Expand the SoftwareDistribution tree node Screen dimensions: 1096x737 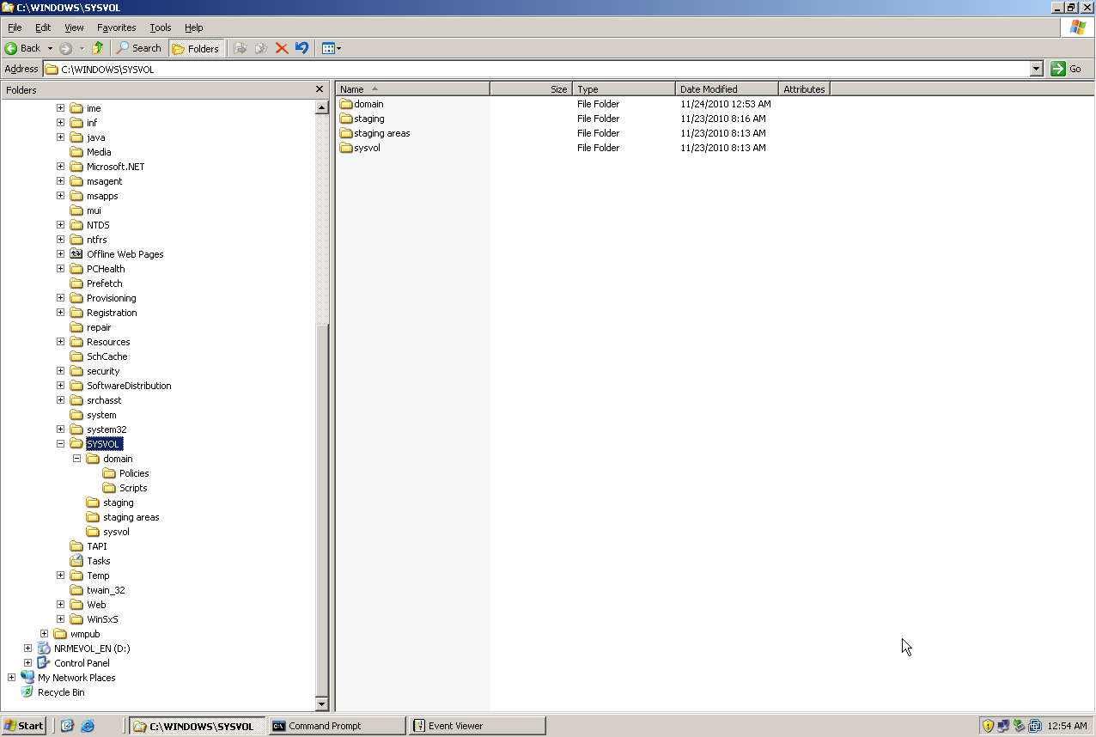pos(60,386)
